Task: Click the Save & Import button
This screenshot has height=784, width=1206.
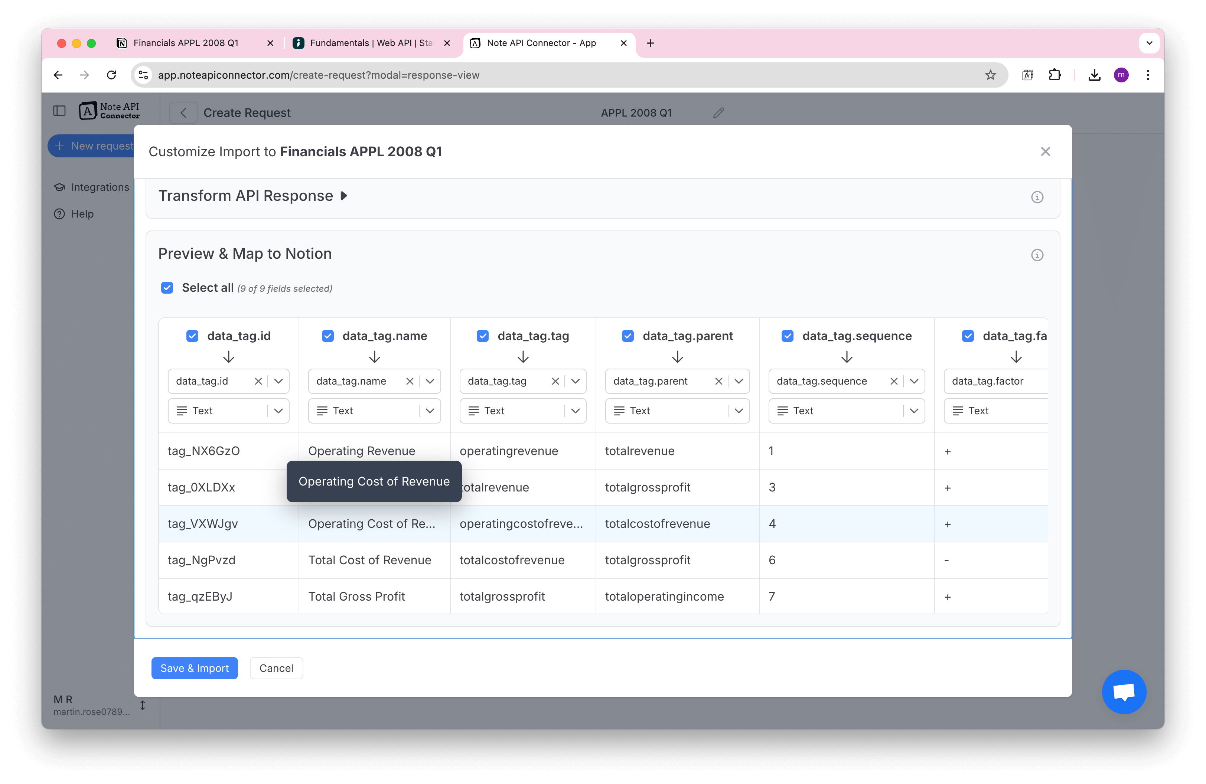Action: (x=194, y=668)
